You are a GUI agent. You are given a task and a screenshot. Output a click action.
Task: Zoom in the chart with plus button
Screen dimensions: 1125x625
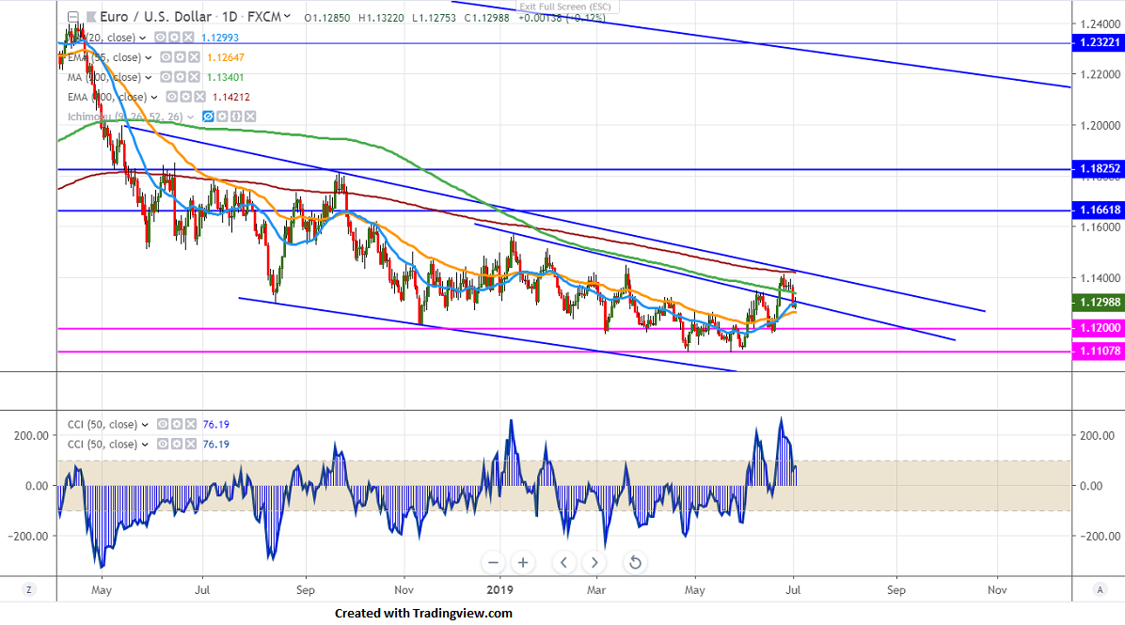pyautogui.click(x=523, y=563)
